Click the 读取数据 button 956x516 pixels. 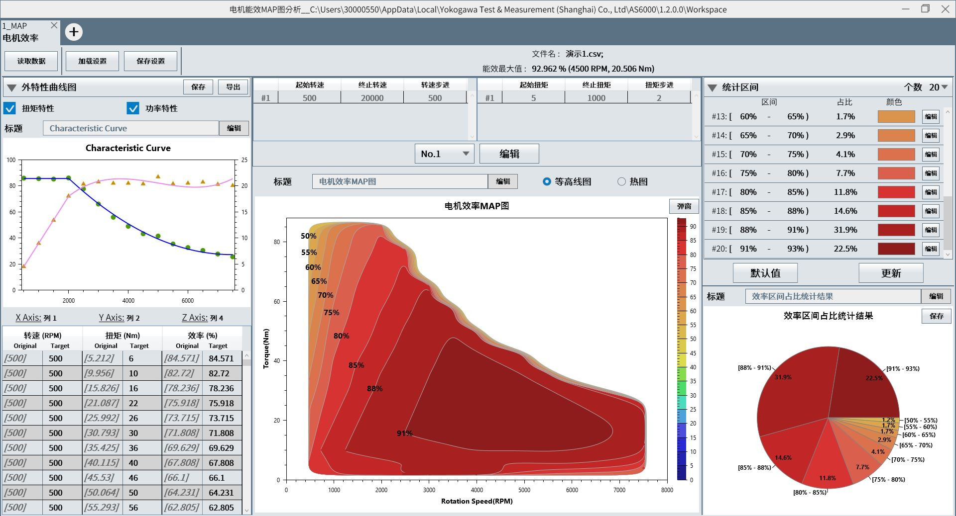click(31, 61)
